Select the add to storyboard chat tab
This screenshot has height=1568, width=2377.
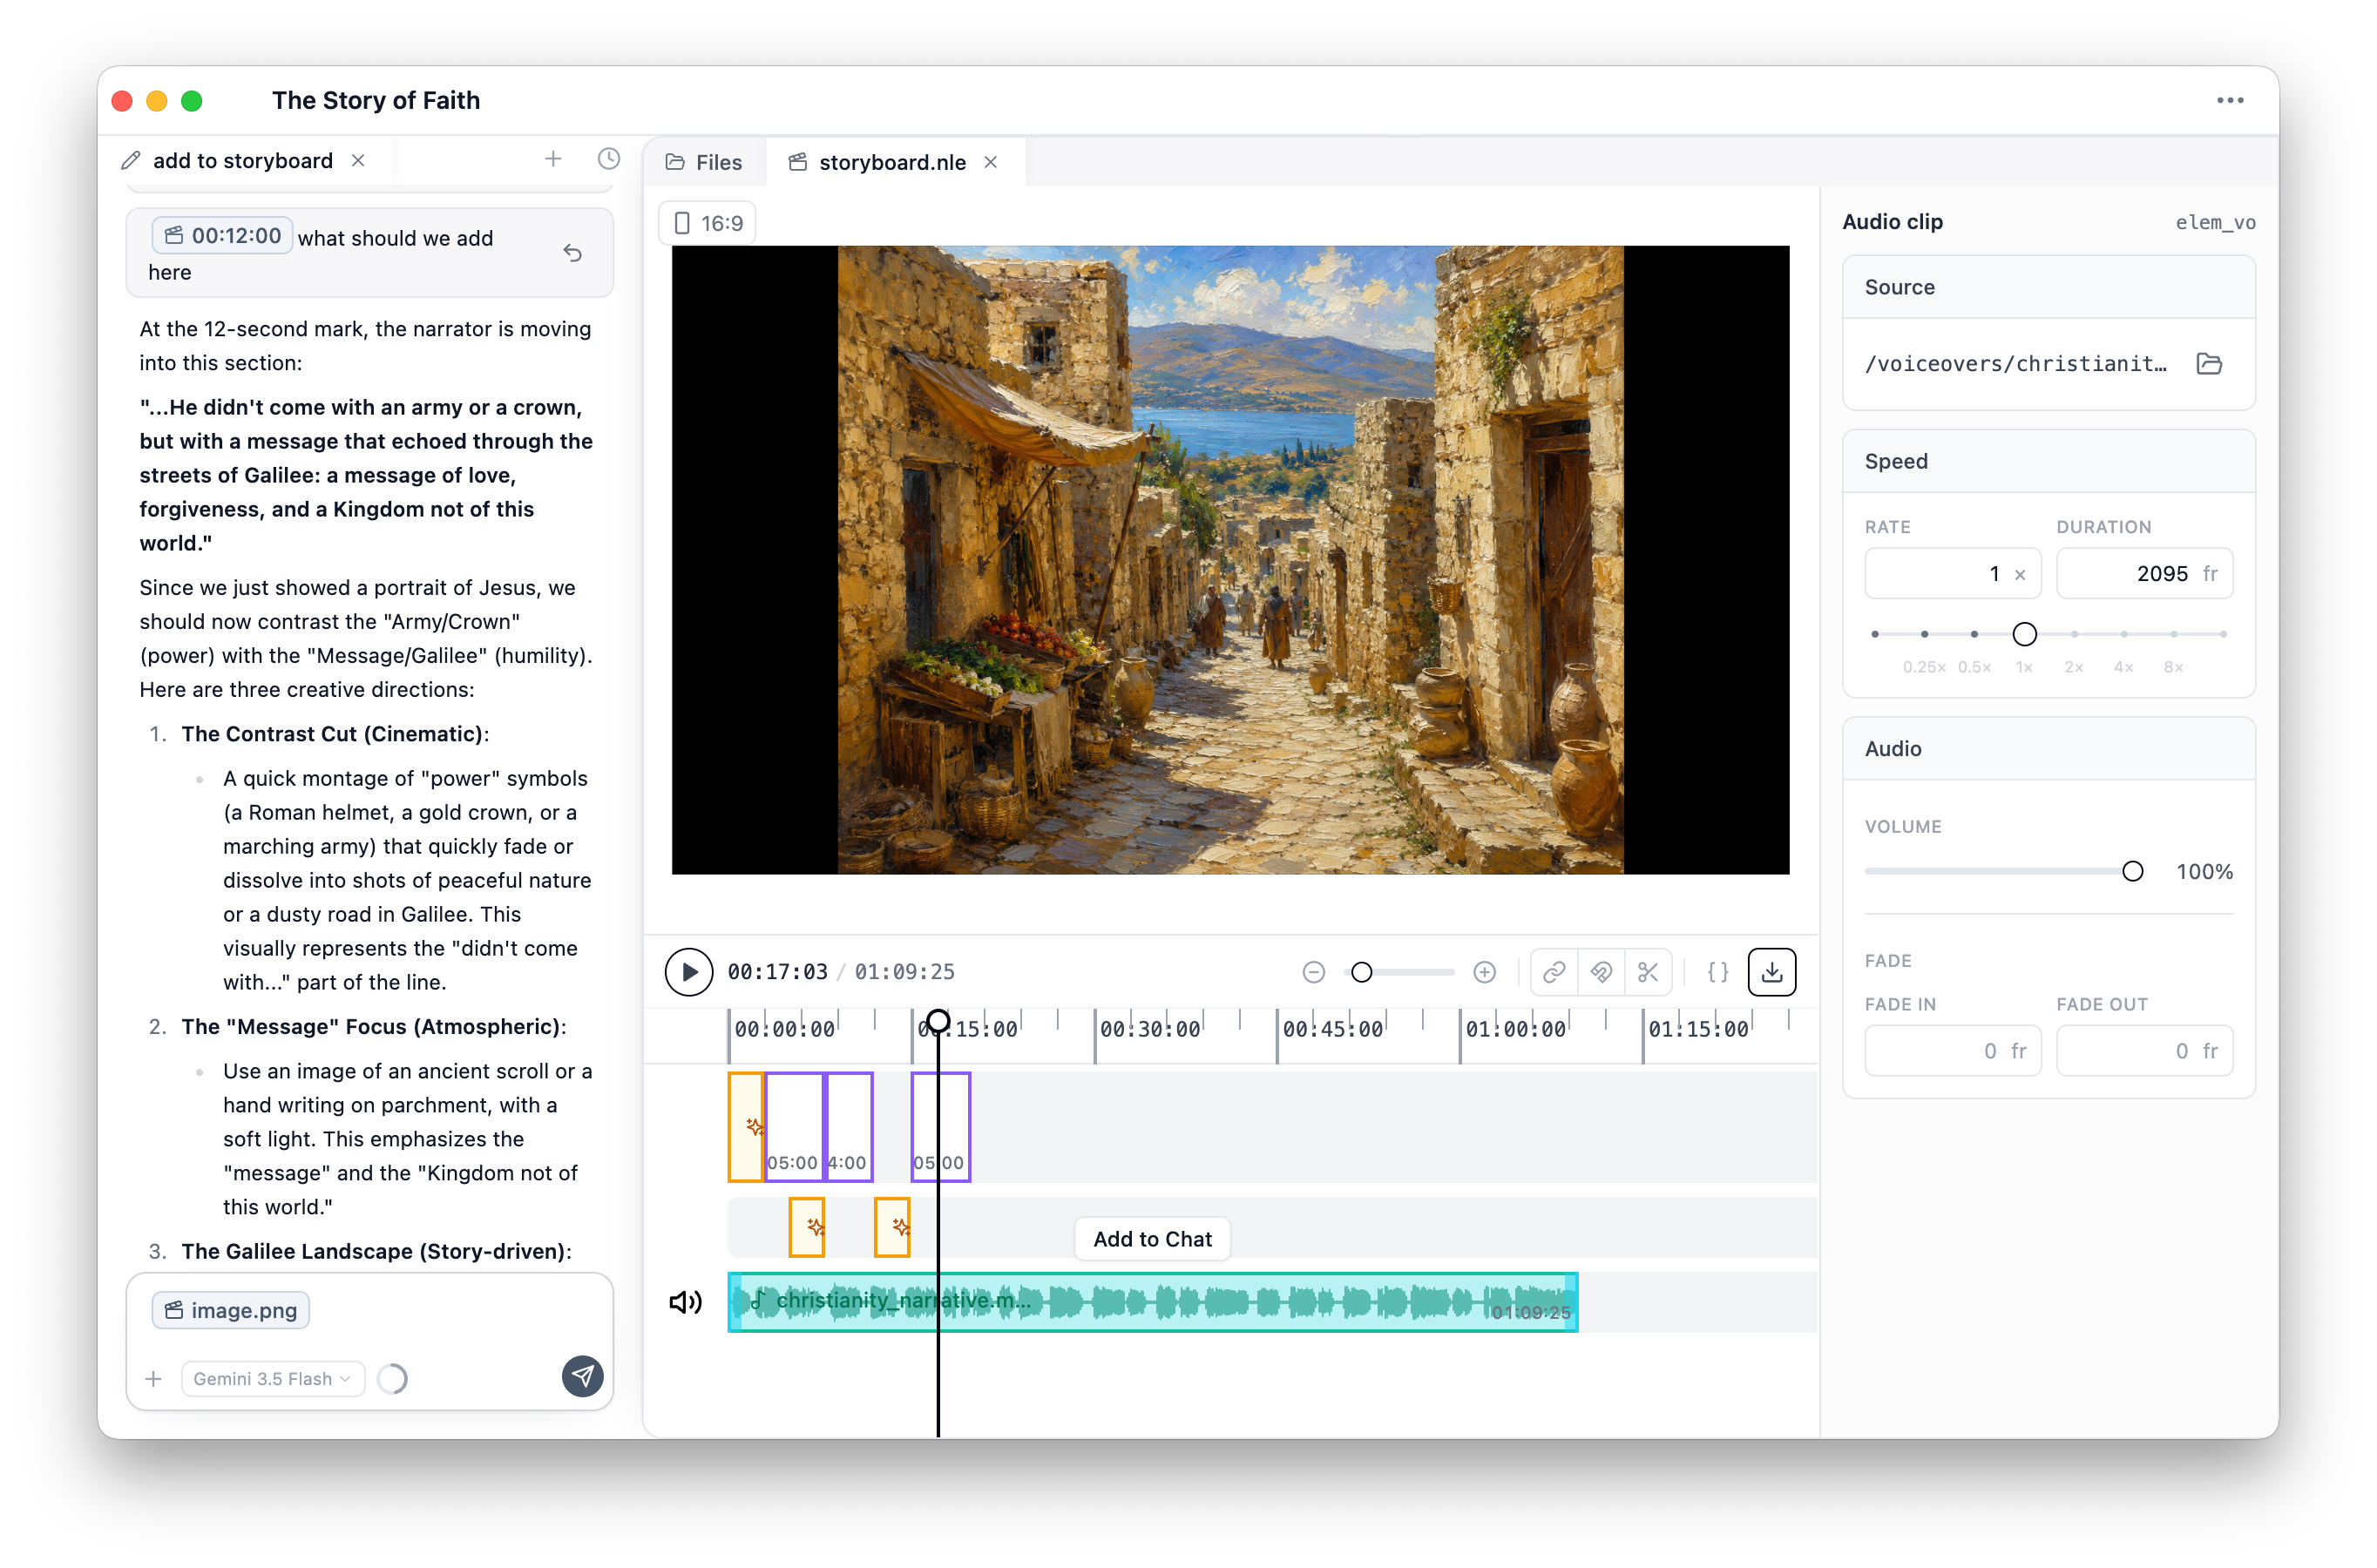(242, 161)
